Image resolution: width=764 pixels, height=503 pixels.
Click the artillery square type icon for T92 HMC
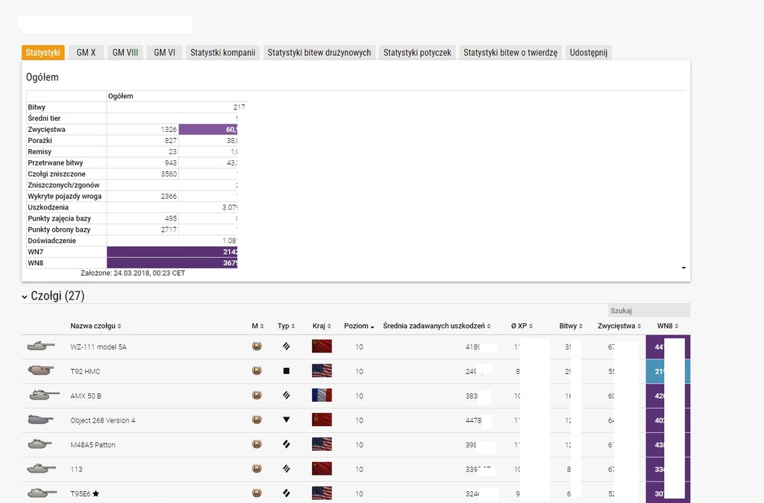(286, 370)
